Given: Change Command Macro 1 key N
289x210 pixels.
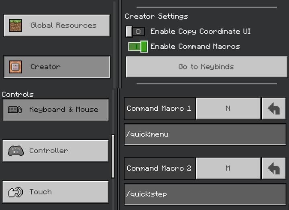Looking at the screenshot, I should pyautogui.click(x=228, y=109).
